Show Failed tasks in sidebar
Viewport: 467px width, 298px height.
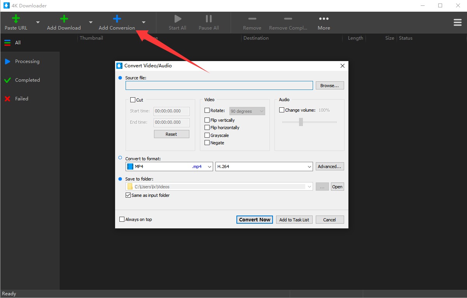pyautogui.click(x=30, y=99)
